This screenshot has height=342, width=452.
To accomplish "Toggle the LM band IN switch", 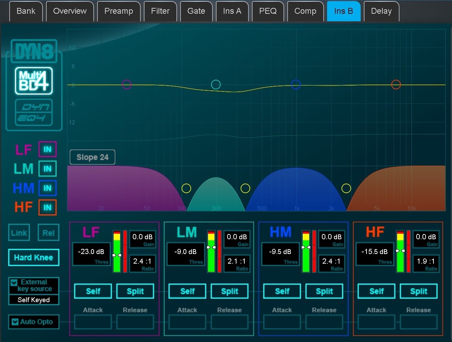I will coord(47,169).
